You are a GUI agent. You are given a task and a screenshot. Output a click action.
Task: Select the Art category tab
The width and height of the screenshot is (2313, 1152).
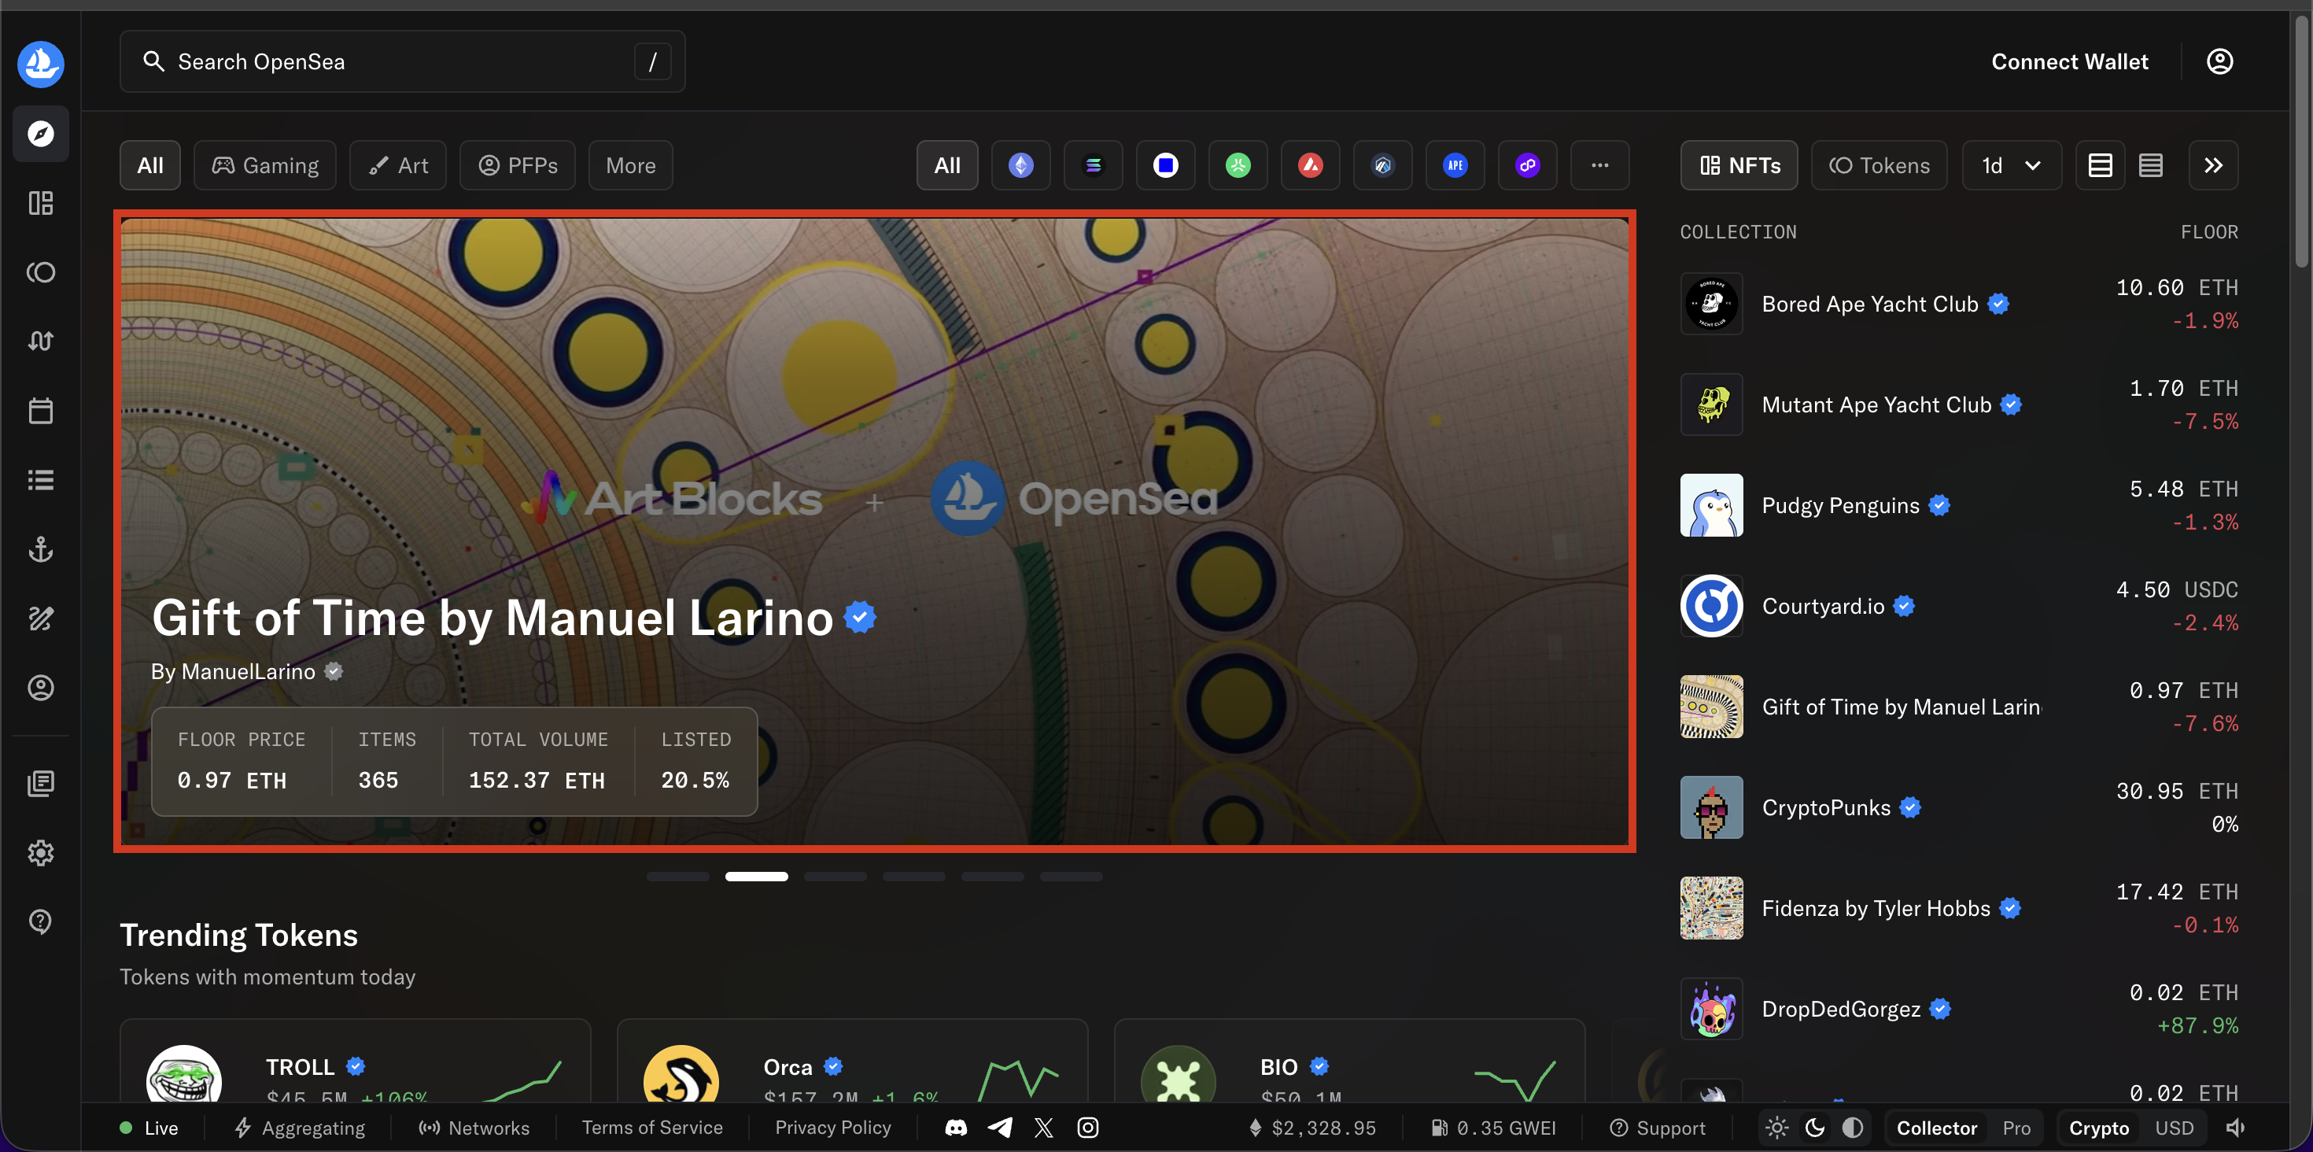[398, 165]
